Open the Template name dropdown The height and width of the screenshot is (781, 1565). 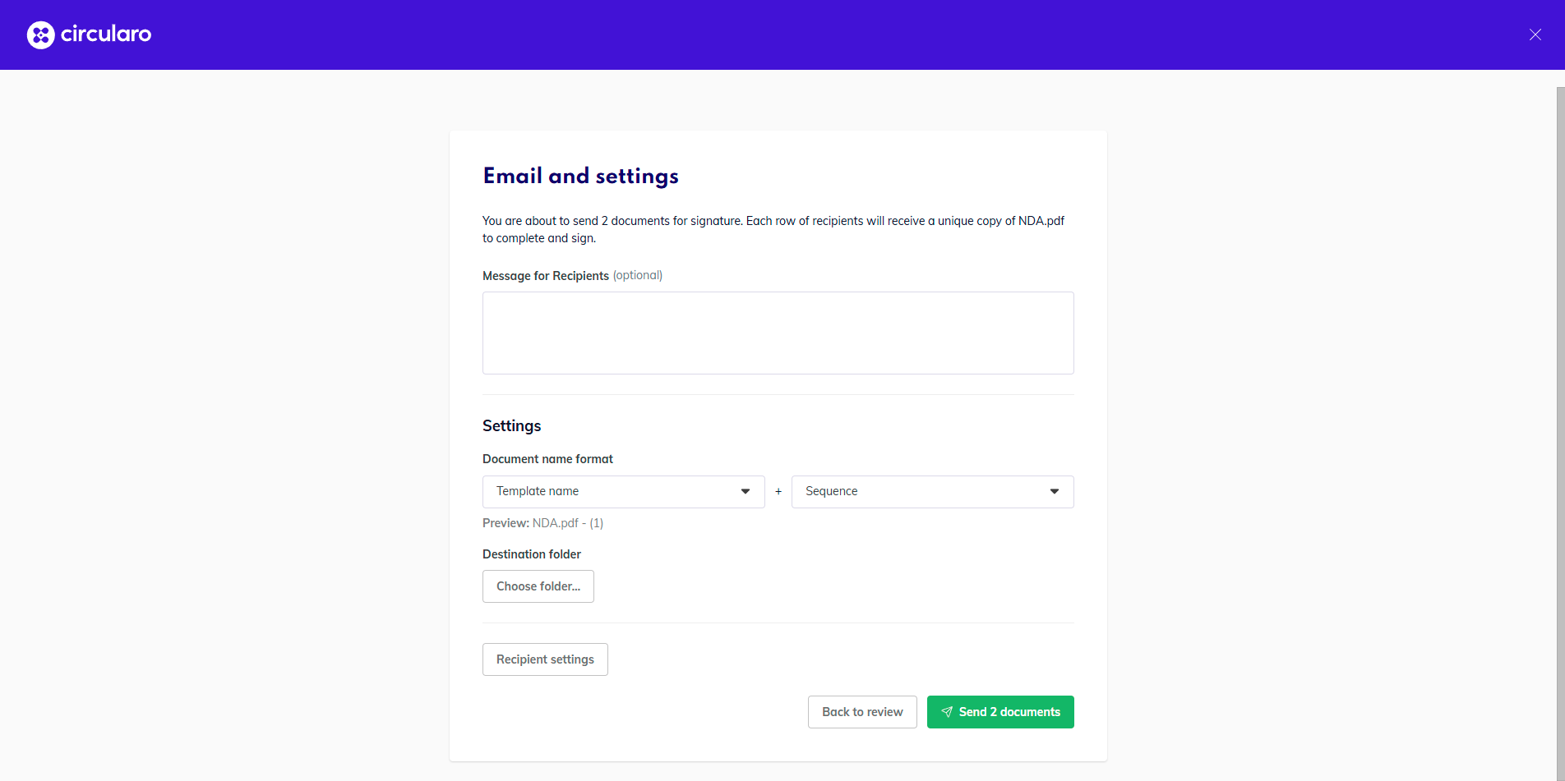coord(623,491)
